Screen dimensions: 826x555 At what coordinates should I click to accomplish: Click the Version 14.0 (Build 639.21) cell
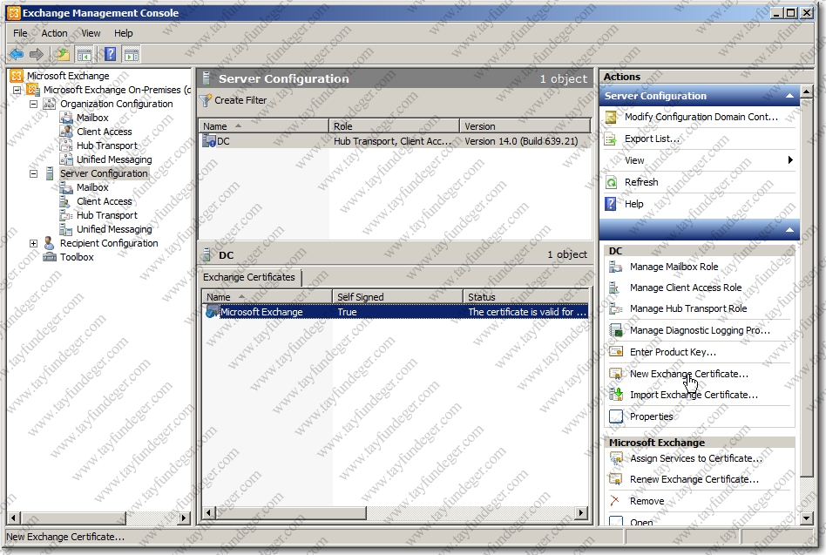coord(521,141)
